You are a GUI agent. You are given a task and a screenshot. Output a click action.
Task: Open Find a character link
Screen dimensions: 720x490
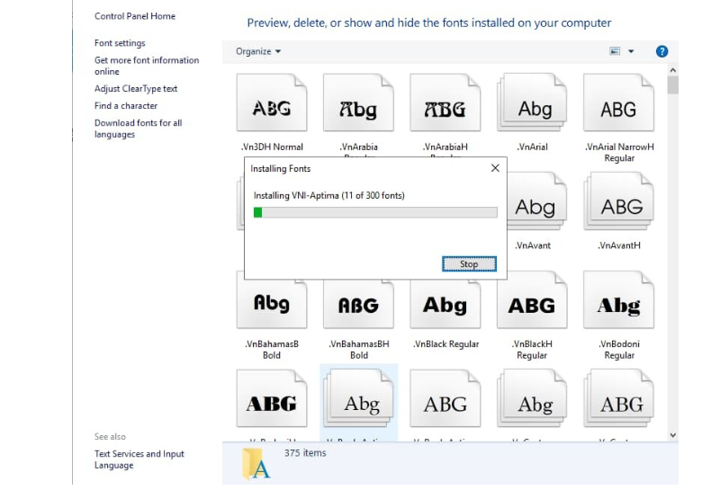[126, 105]
